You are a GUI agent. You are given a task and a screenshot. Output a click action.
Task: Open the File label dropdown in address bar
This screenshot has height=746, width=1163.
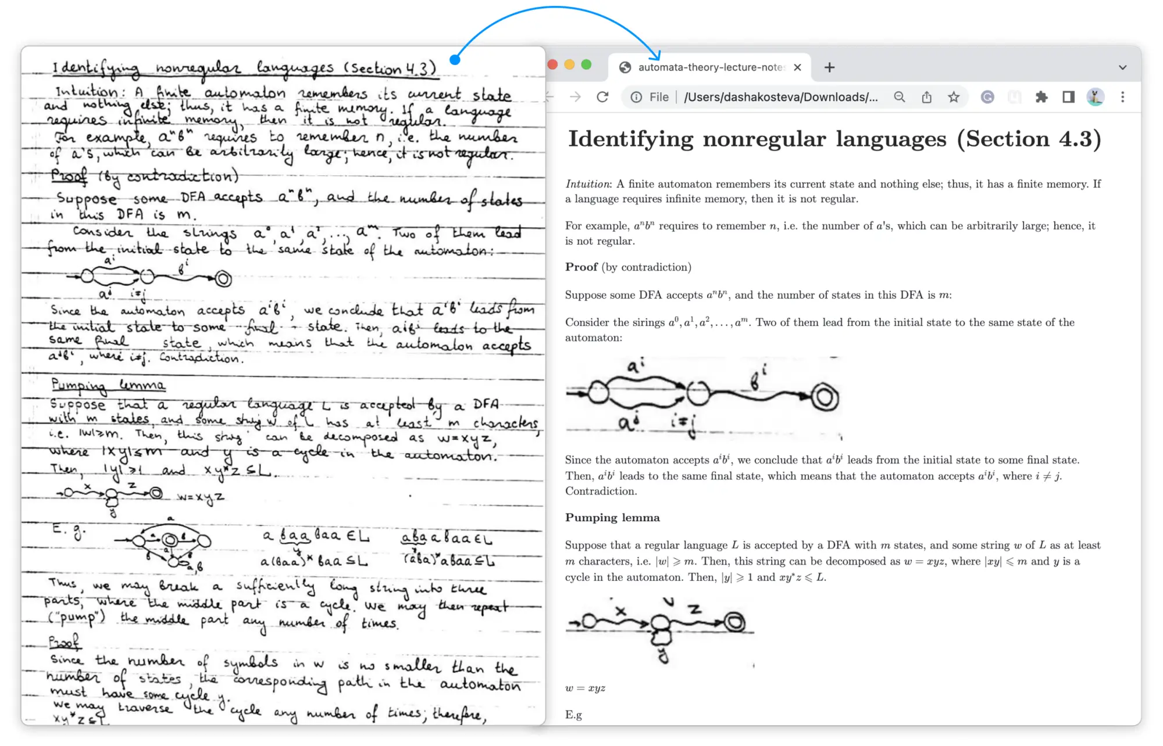click(660, 97)
